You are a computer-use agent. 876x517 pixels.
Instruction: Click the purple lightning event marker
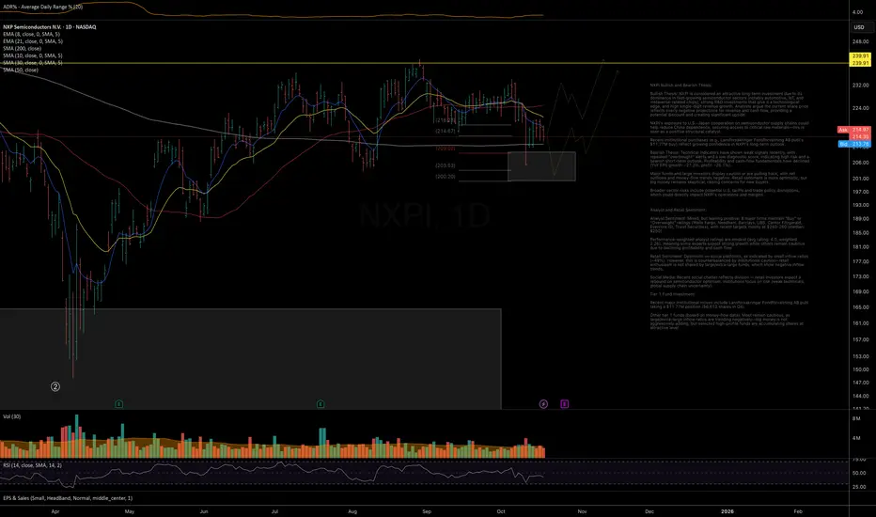click(543, 403)
